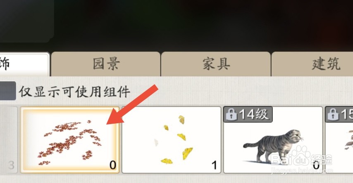The height and width of the screenshot is (183, 353).
Task: Click the 仅显示可使用组件 label text
Action: (74, 91)
